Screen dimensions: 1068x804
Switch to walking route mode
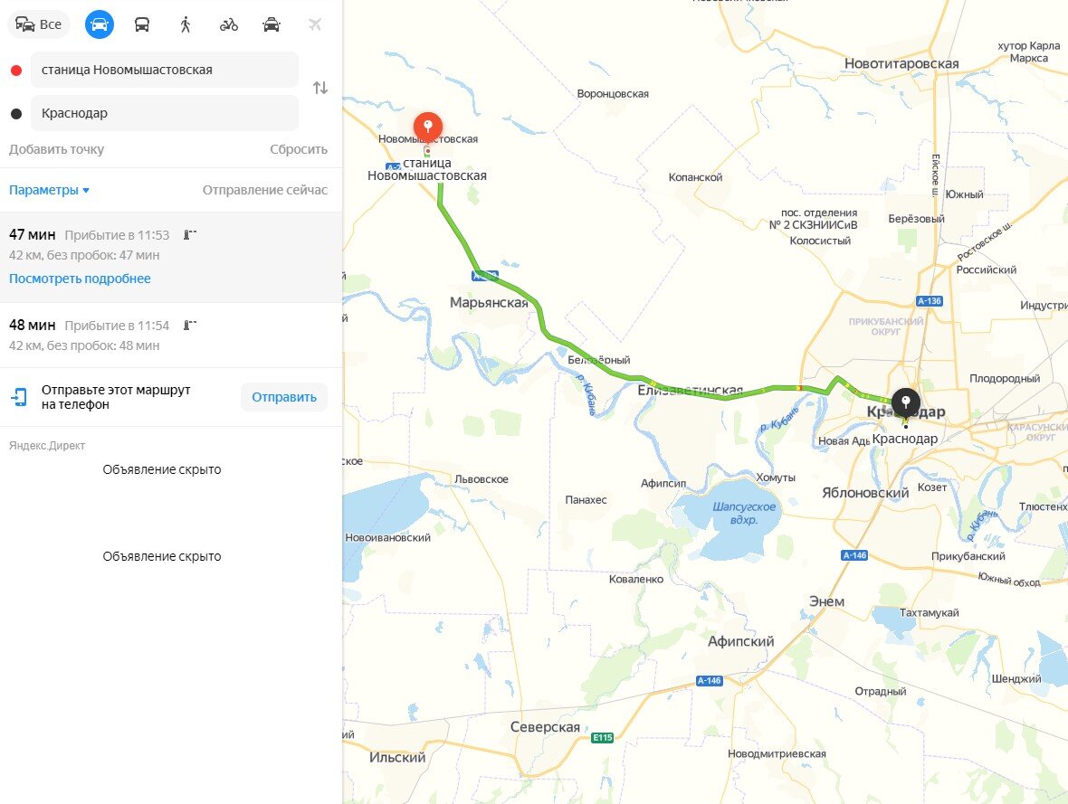pyautogui.click(x=186, y=25)
